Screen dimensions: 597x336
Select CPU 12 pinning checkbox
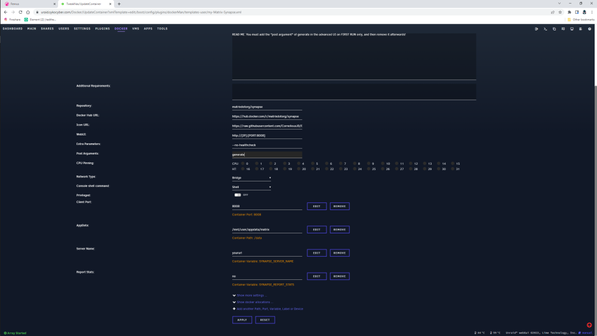pyautogui.click(x=411, y=164)
